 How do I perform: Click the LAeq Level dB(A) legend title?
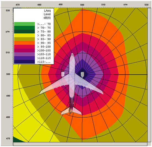point(47,14)
